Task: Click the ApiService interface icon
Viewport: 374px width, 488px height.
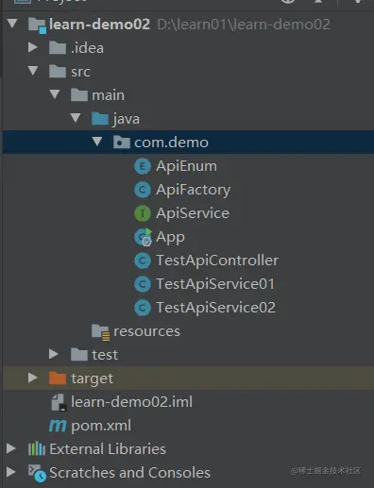Action: (143, 213)
